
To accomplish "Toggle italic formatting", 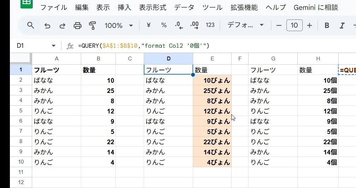I will click(342, 25).
